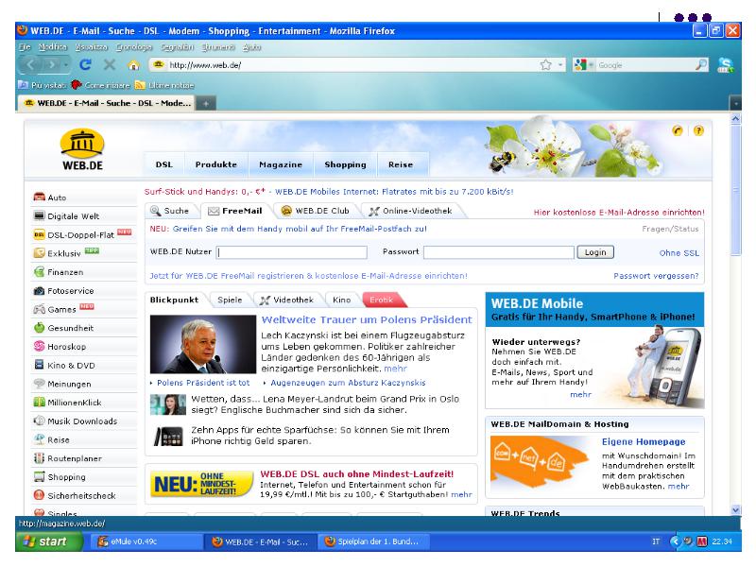
Task: Switch to Spielplan der 1. Bund... taskbar window
Action: coord(371,541)
